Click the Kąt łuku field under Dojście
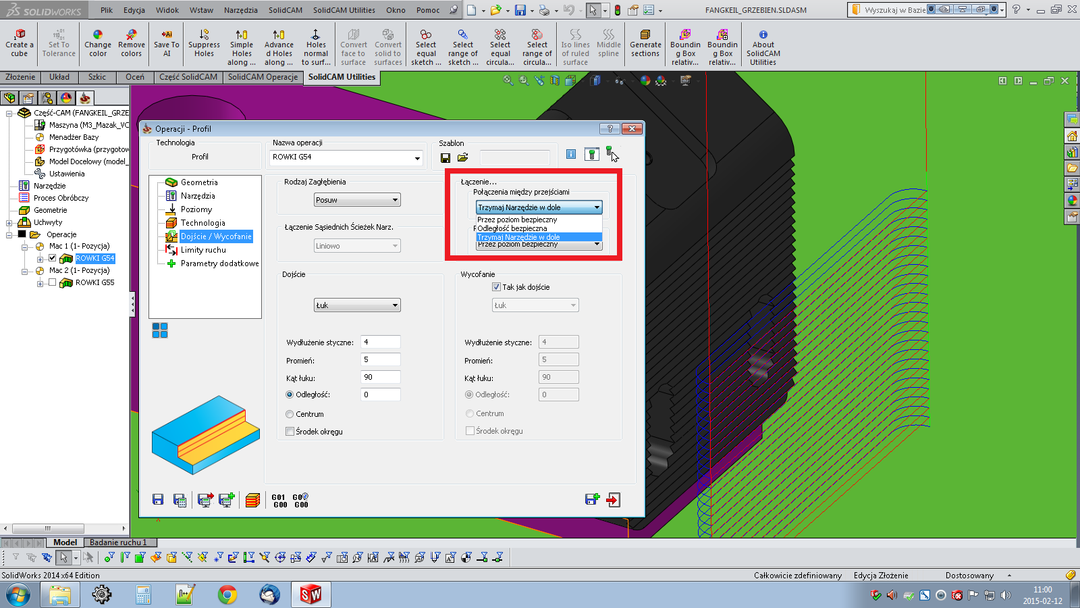The image size is (1080, 608). click(x=381, y=377)
